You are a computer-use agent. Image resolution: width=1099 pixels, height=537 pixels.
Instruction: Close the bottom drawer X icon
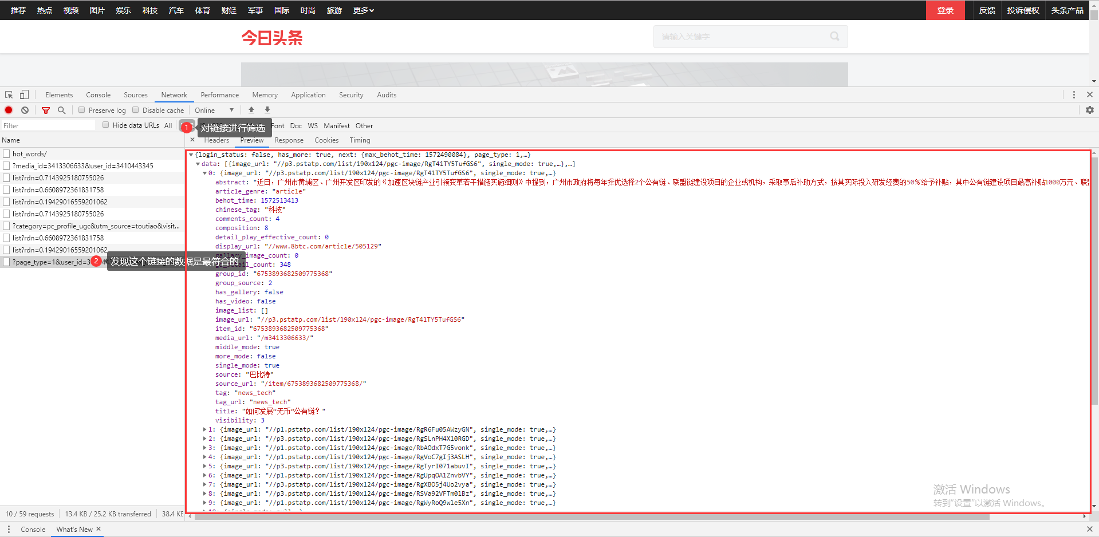click(1090, 529)
